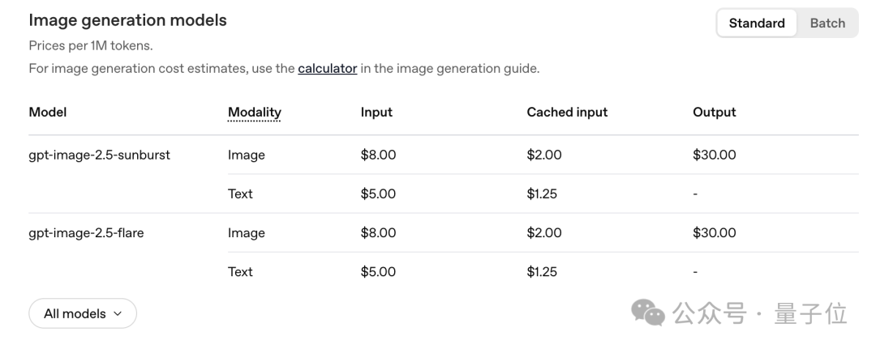Click the Input column header
Viewport: 876px width, 349px height.
(x=376, y=112)
